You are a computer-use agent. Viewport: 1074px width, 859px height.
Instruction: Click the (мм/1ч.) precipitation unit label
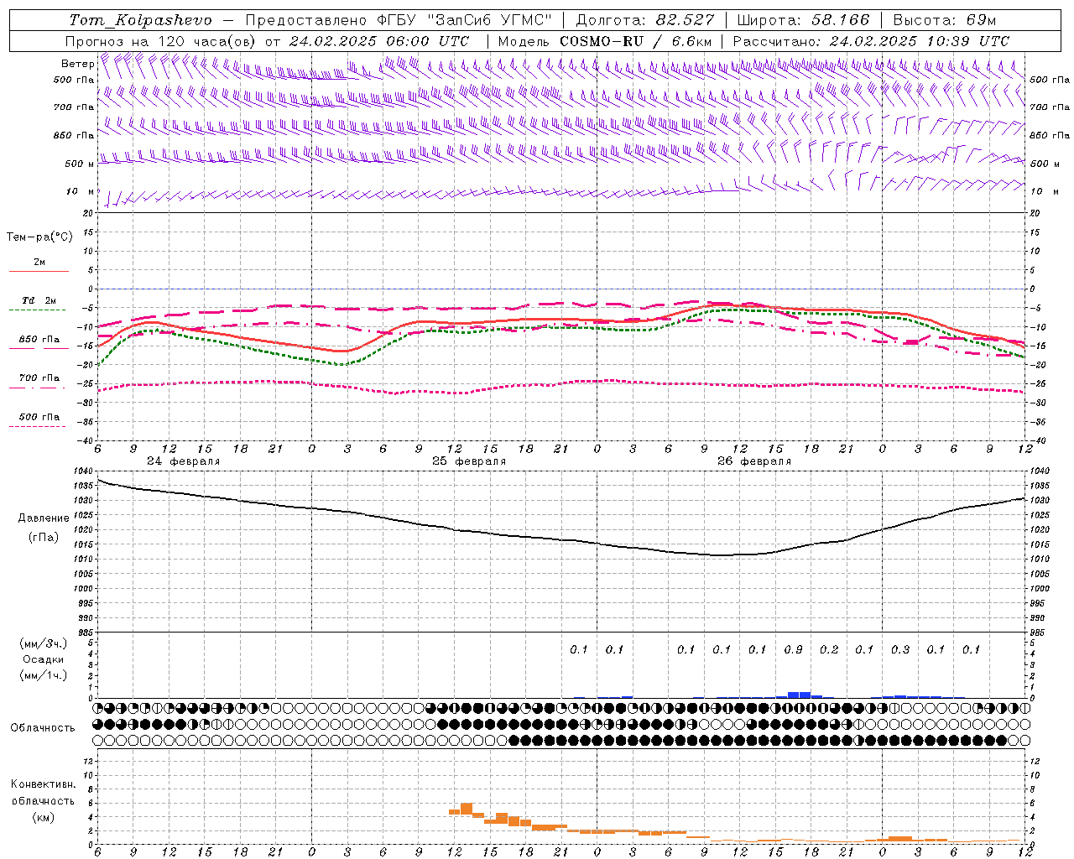[44, 675]
